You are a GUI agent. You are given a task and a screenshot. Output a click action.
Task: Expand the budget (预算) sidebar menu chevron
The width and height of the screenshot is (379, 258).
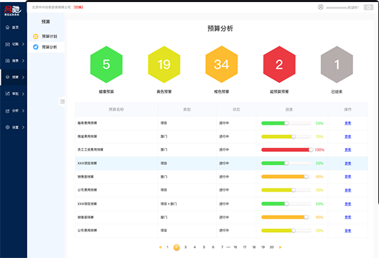pyautogui.click(x=23, y=78)
